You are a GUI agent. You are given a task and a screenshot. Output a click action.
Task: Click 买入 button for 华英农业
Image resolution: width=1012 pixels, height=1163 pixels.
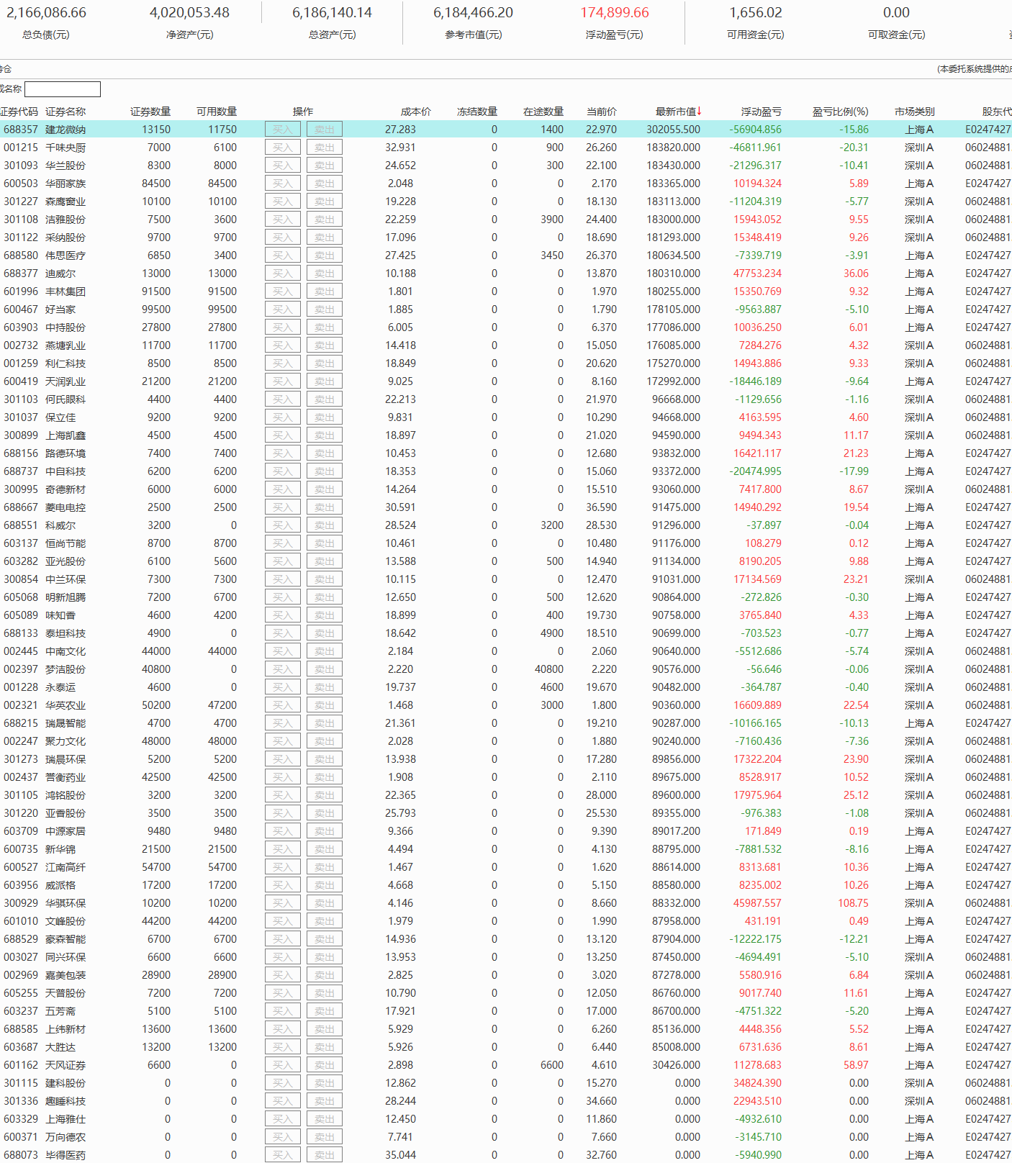point(283,705)
